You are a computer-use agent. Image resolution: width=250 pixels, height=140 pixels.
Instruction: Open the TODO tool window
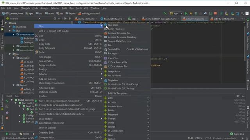(x=24, y=134)
